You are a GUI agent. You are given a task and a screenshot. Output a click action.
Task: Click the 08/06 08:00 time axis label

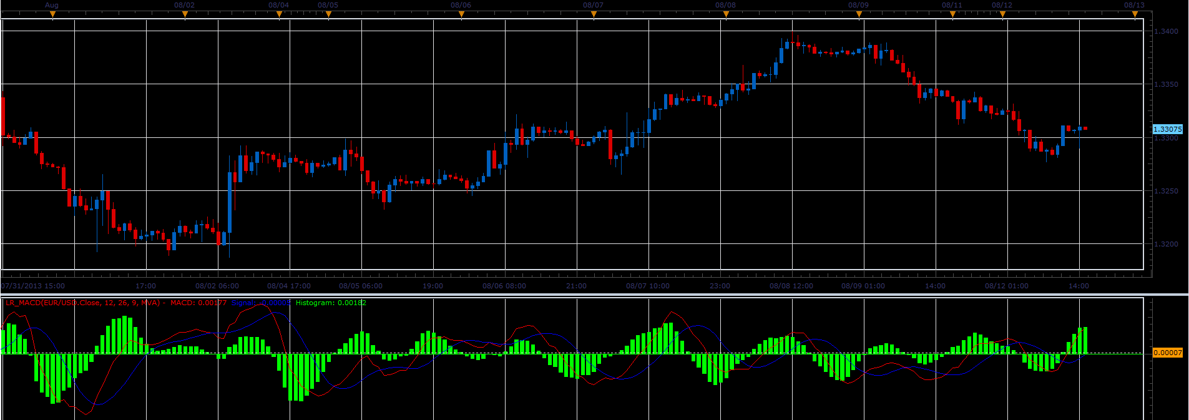(504, 286)
